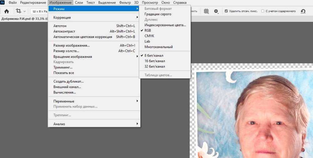
Task: Click the reset crop arrow icon
Action: tap(303, 11)
